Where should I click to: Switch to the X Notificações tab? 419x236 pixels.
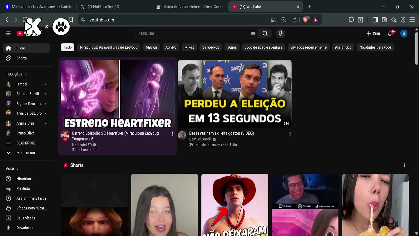click(x=114, y=7)
